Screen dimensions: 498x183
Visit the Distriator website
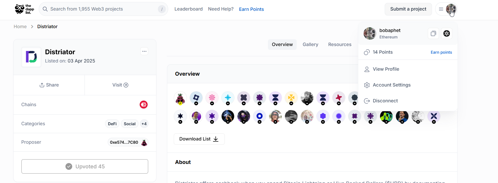point(120,85)
